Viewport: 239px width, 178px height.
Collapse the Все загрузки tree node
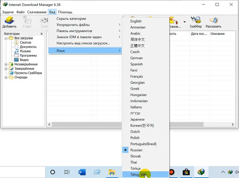[x=6, y=38]
